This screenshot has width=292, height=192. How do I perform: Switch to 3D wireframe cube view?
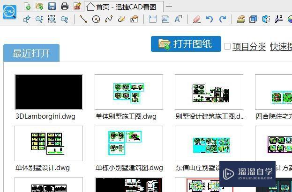253,19
